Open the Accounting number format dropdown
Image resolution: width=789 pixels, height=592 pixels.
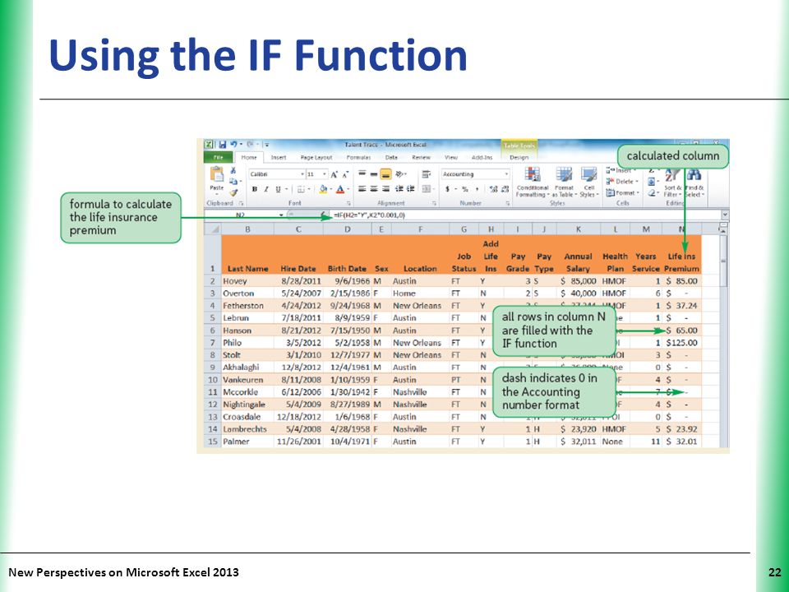506,174
